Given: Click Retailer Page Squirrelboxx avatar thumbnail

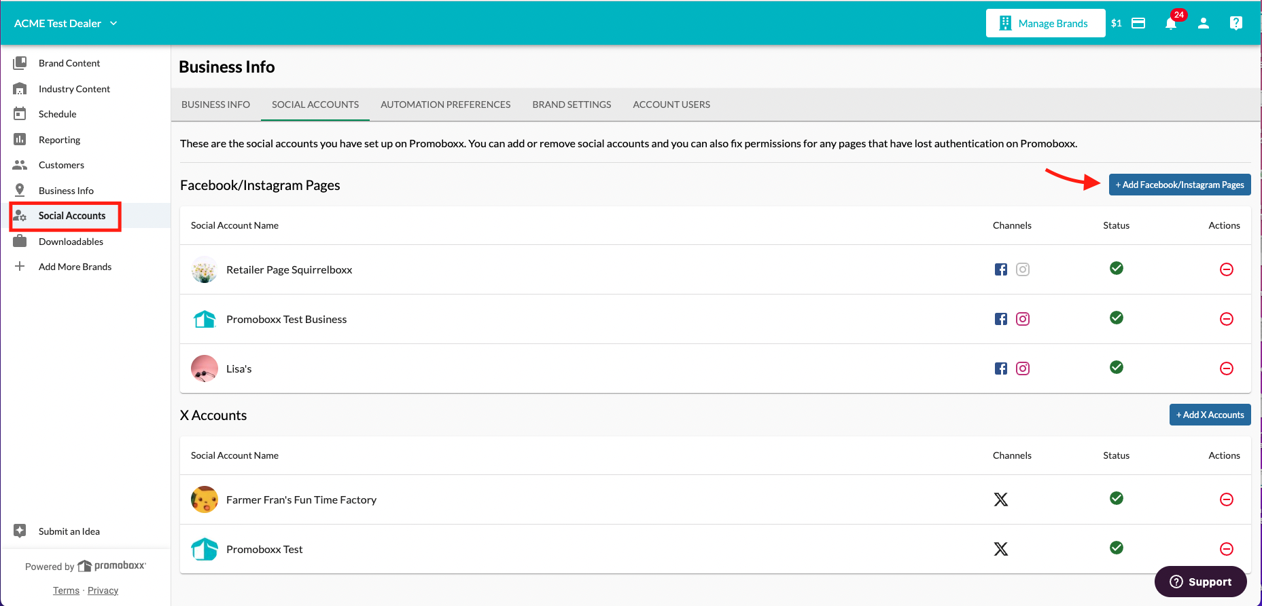Looking at the screenshot, I should (205, 269).
